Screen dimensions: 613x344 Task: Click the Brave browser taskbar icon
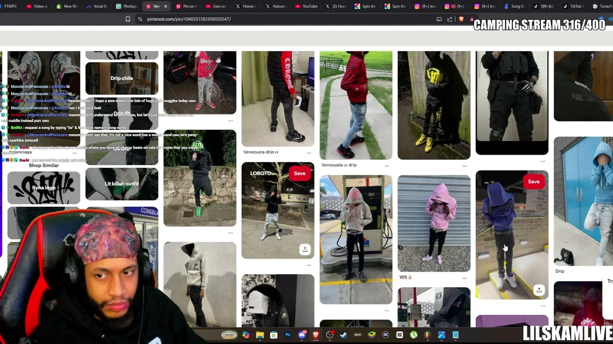pyautogui.click(x=316, y=335)
